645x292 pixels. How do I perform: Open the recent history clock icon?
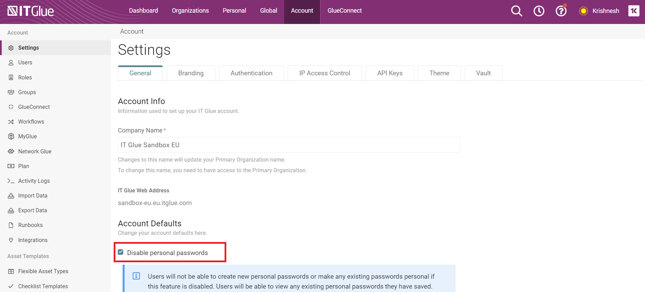(x=539, y=11)
